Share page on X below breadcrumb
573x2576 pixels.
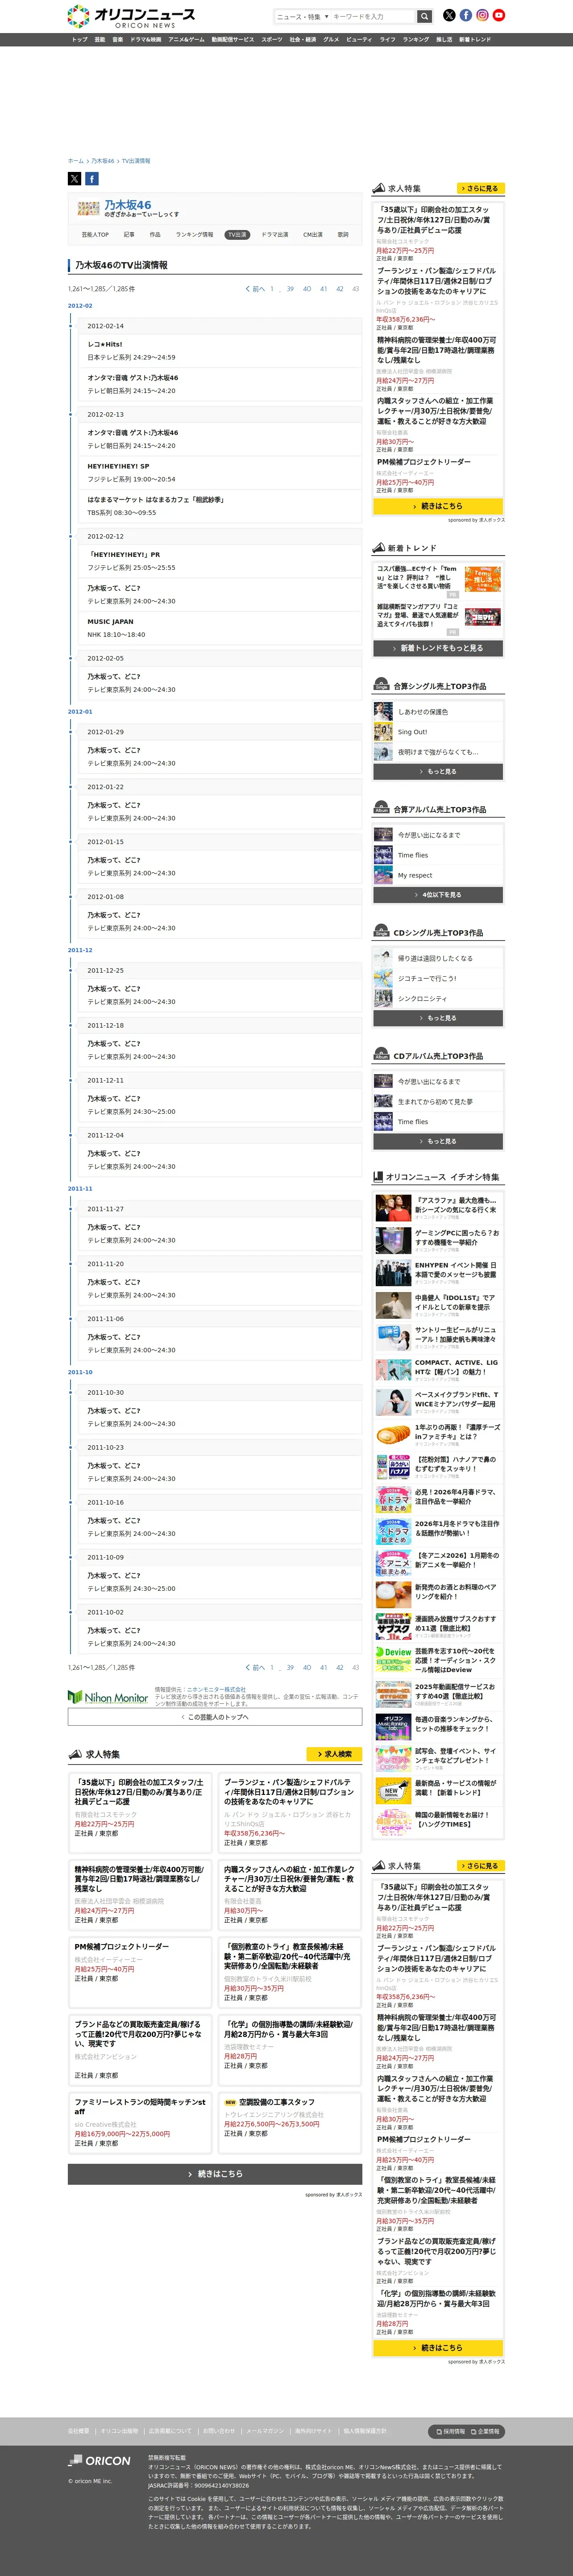[74, 179]
